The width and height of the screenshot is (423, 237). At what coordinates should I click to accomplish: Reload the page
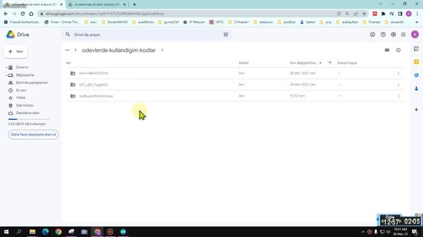point(22,14)
